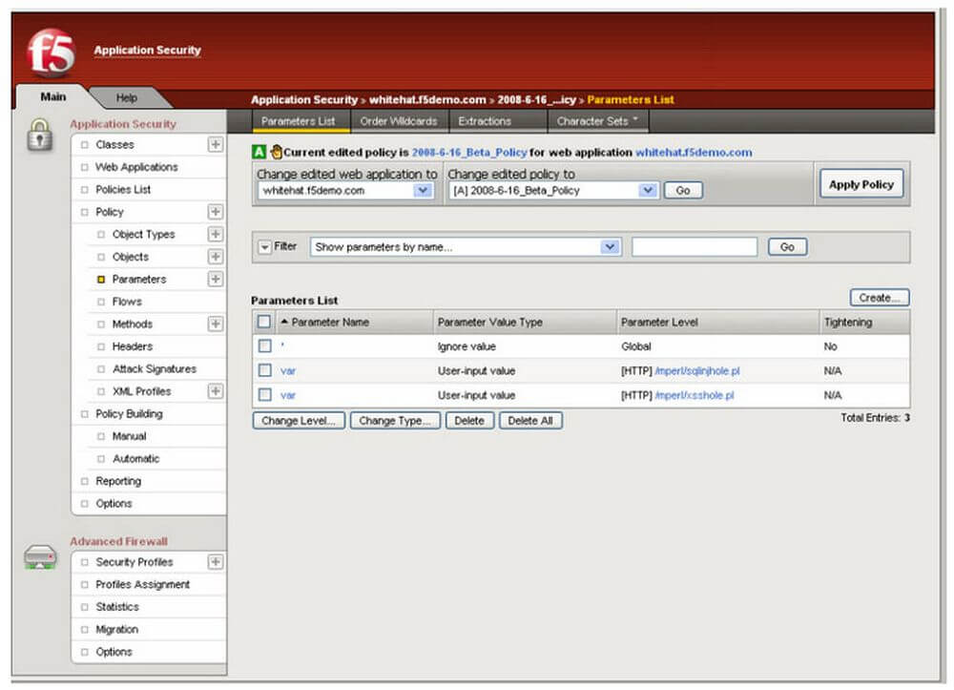Open the wildcard parameter in the Global row
The height and width of the screenshot is (690, 954).
coord(282,345)
